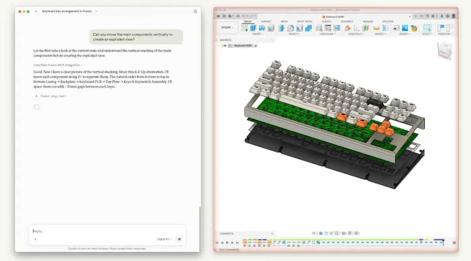Open the Opus 4.7 model selector

click(165, 239)
